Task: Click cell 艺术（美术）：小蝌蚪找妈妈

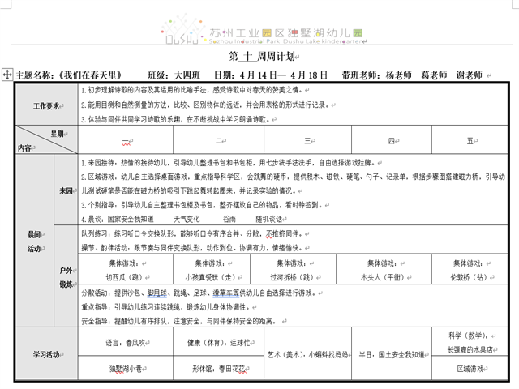Action: point(308,355)
